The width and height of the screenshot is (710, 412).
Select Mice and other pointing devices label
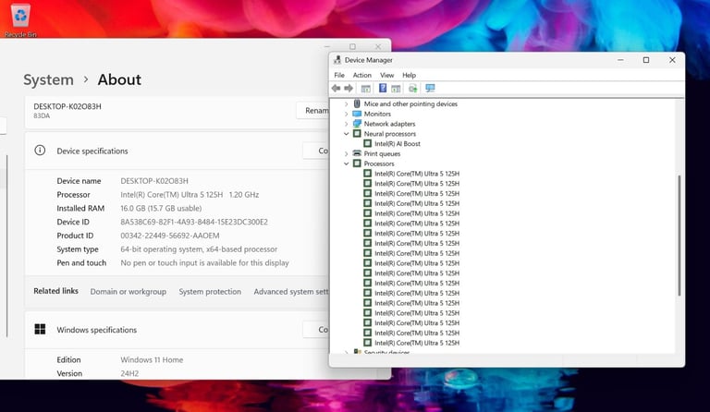[410, 104]
